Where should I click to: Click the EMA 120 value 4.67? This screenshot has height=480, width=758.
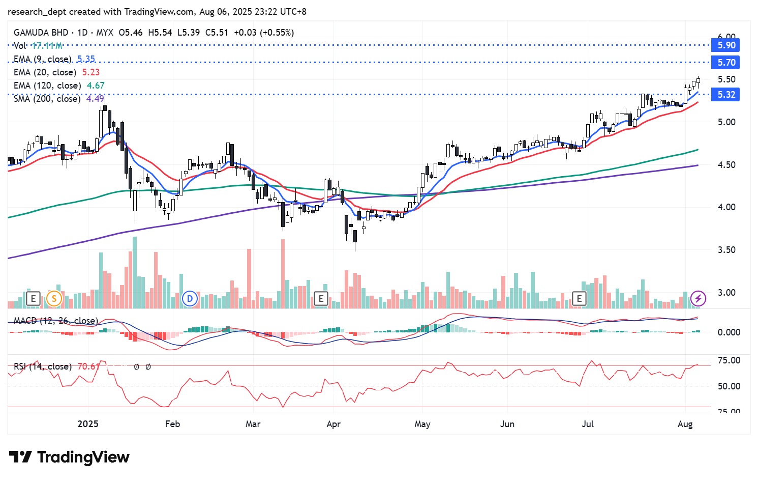coord(96,86)
